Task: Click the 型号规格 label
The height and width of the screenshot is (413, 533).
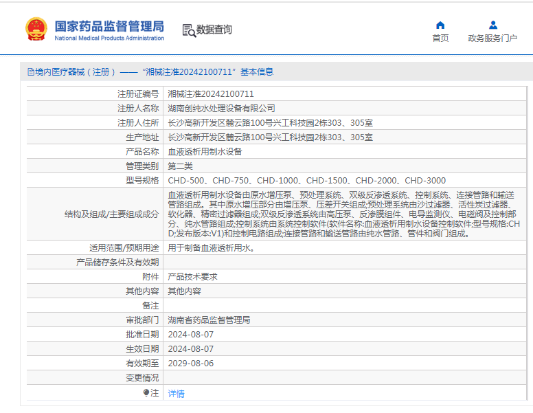Action: click(x=142, y=180)
